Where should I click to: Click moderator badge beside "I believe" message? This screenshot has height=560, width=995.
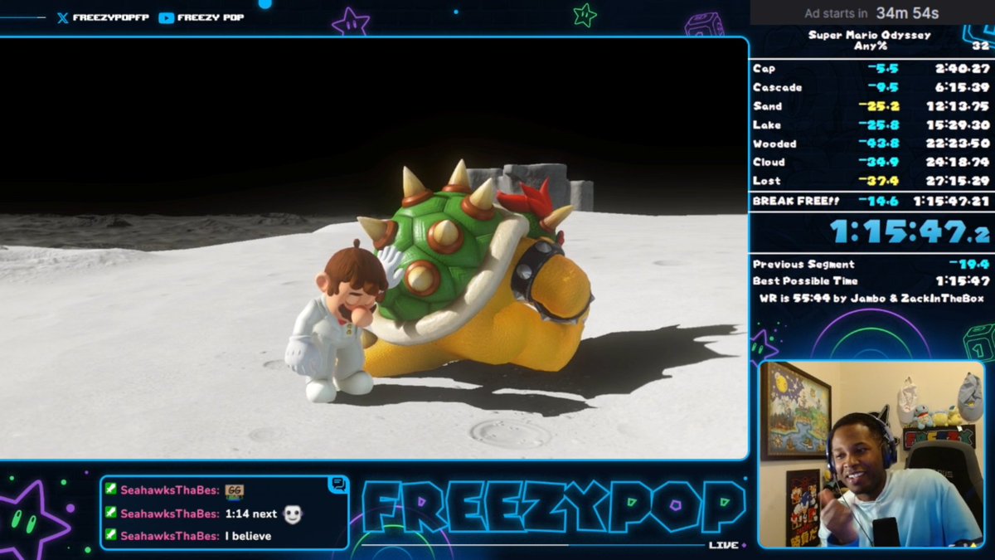[x=111, y=536]
